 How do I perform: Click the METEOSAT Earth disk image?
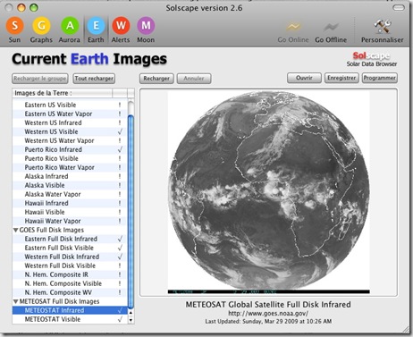tap(268, 192)
